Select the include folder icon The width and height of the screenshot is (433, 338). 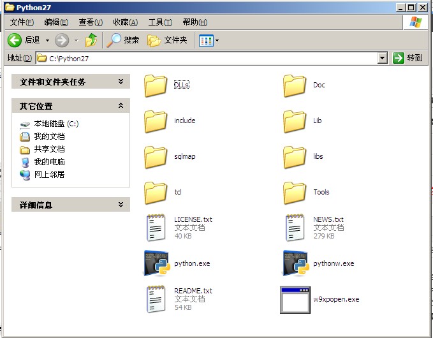[156, 121]
